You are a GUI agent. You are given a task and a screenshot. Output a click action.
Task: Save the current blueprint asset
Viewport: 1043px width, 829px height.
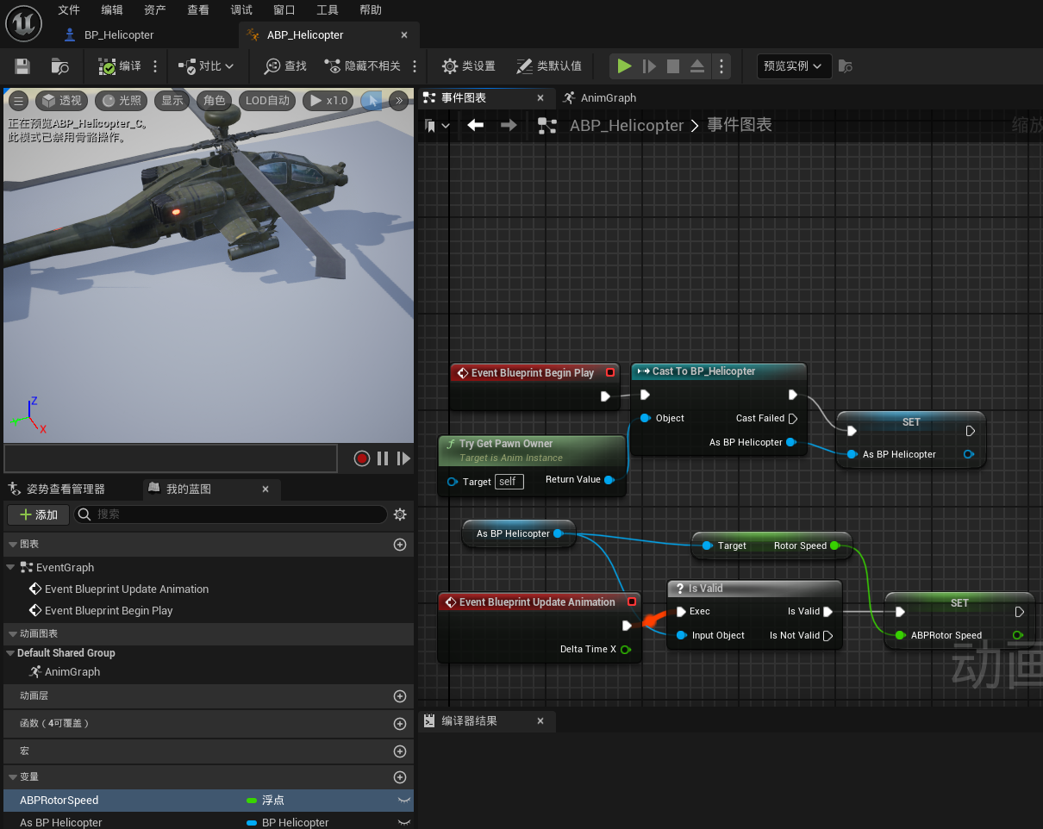(22, 66)
